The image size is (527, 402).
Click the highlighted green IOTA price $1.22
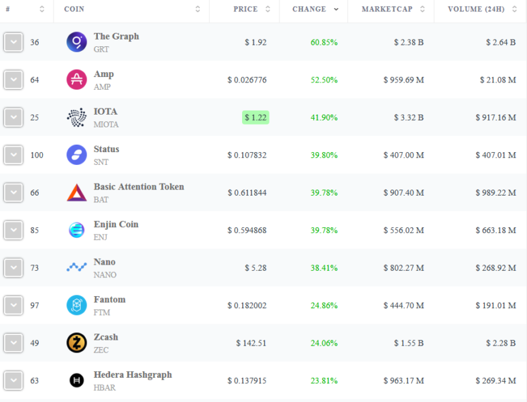(x=255, y=117)
